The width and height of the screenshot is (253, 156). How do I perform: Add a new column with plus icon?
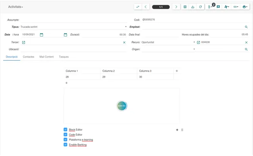tap(177, 71)
